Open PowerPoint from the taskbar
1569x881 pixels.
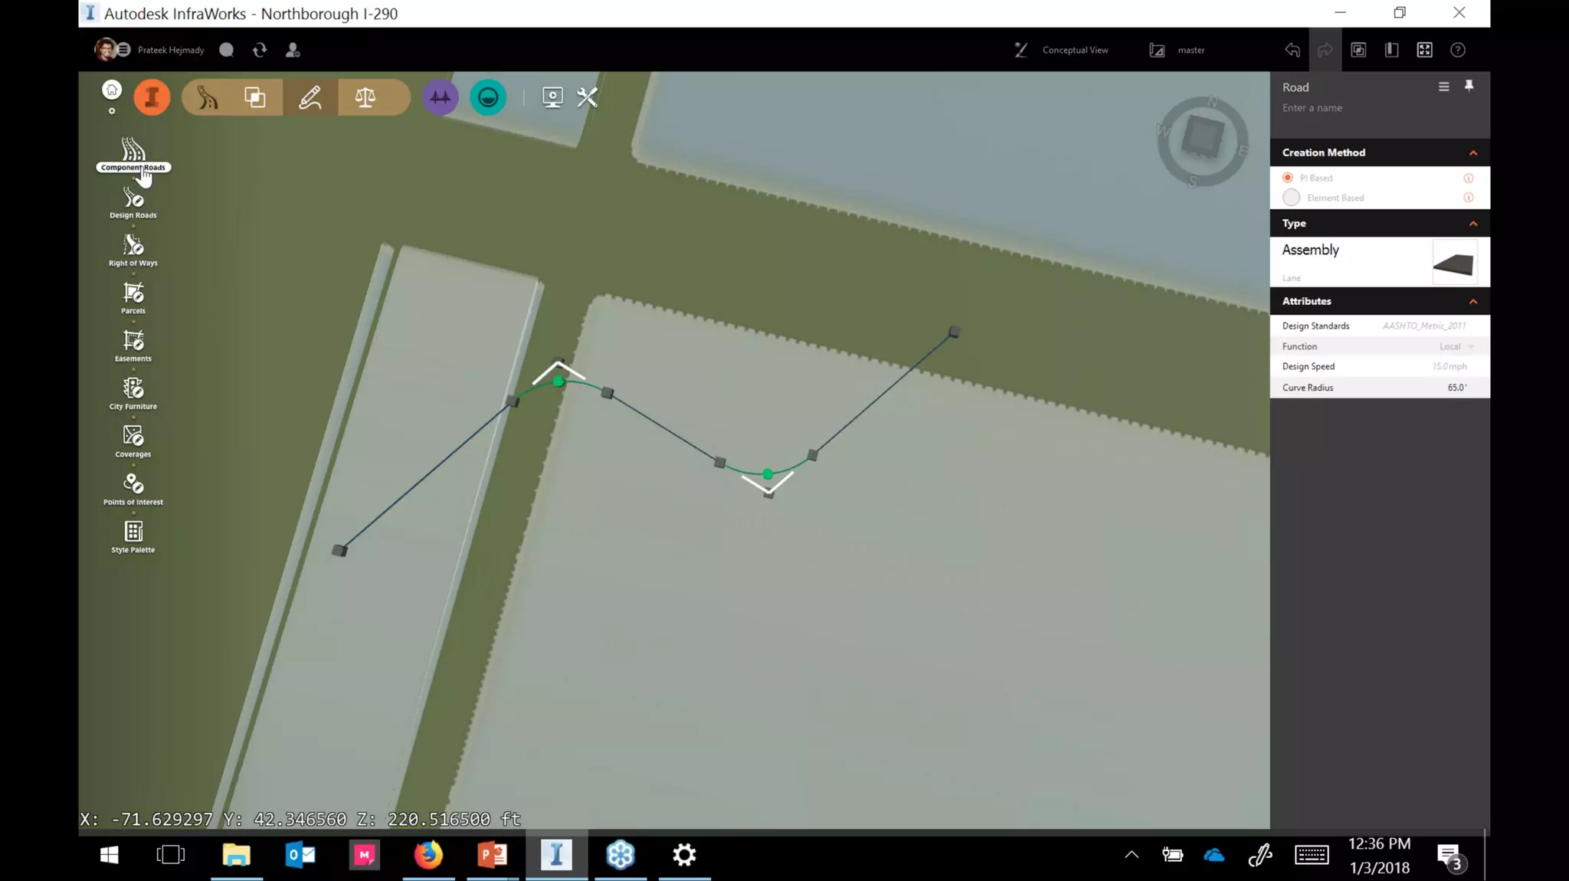click(x=492, y=855)
